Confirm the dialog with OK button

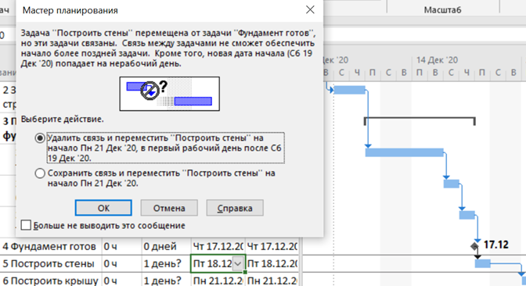coord(103,208)
